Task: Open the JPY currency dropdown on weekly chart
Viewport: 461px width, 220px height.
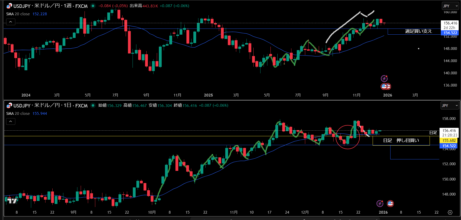Action: 450,6
